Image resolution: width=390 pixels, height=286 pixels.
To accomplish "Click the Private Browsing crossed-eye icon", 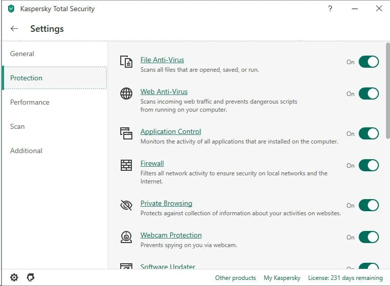I will coord(126,205).
